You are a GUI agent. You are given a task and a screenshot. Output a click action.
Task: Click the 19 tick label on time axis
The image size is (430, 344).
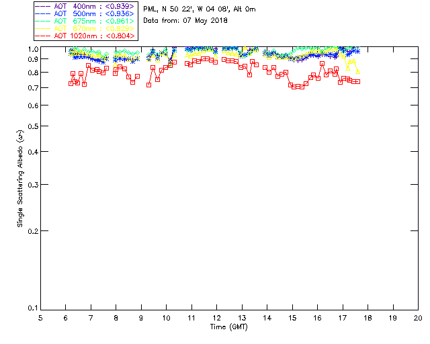393,318
